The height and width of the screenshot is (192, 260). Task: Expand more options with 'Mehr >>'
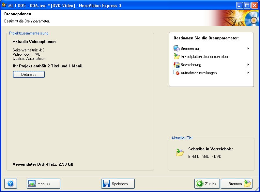click(43, 184)
